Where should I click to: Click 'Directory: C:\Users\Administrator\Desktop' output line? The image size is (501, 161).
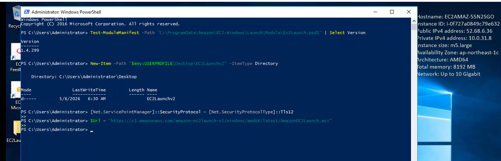pyautogui.click(x=84, y=77)
